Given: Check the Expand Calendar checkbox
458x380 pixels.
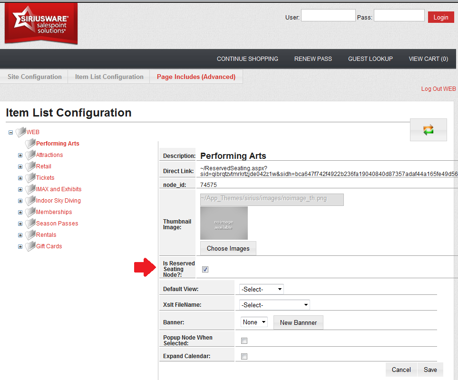Looking at the screenshot, I should tap(244, 357).
